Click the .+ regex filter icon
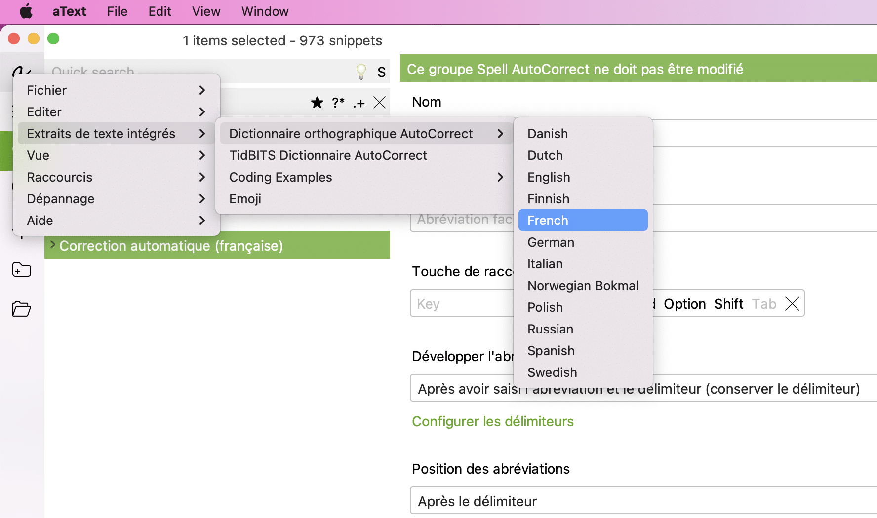 click(x=359, y=103)
